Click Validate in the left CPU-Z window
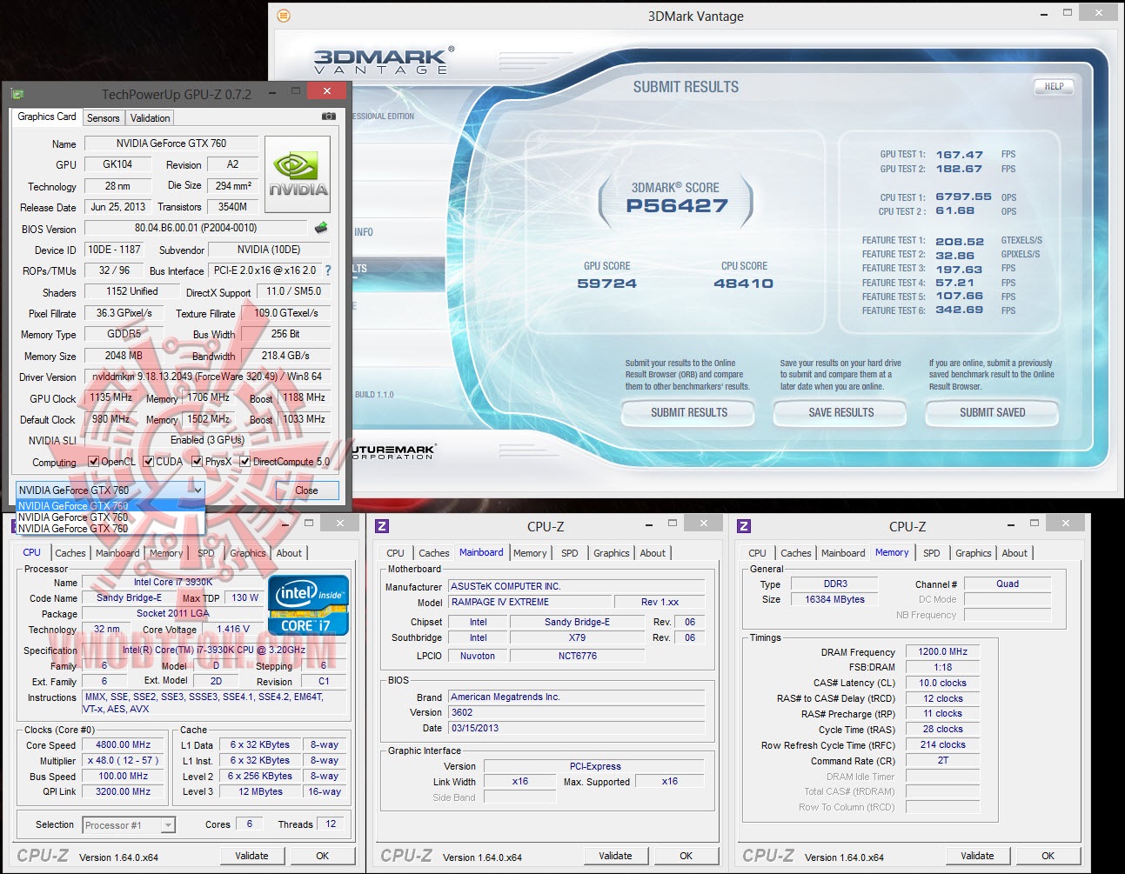 pyautogui.click(x=251, y=856)
